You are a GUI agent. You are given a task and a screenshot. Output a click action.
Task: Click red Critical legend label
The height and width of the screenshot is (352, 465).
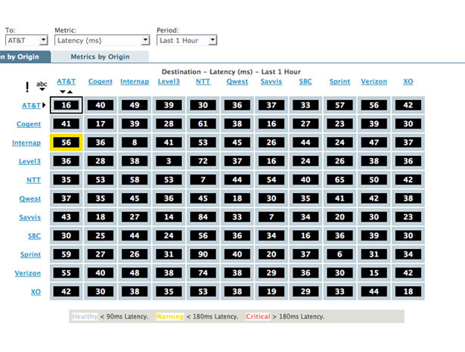coord(258,316)
